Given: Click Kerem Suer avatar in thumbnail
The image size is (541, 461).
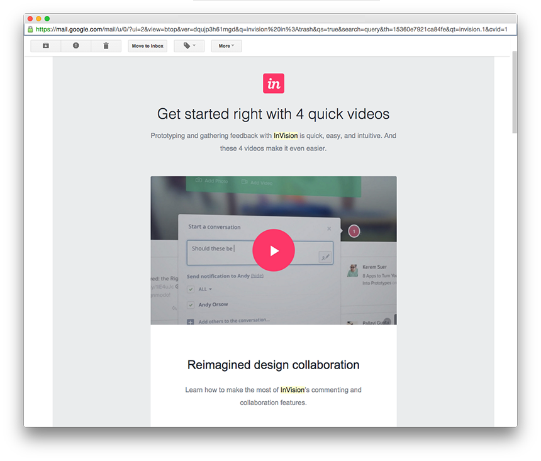Looking at the screenshot, I should 353,270.
